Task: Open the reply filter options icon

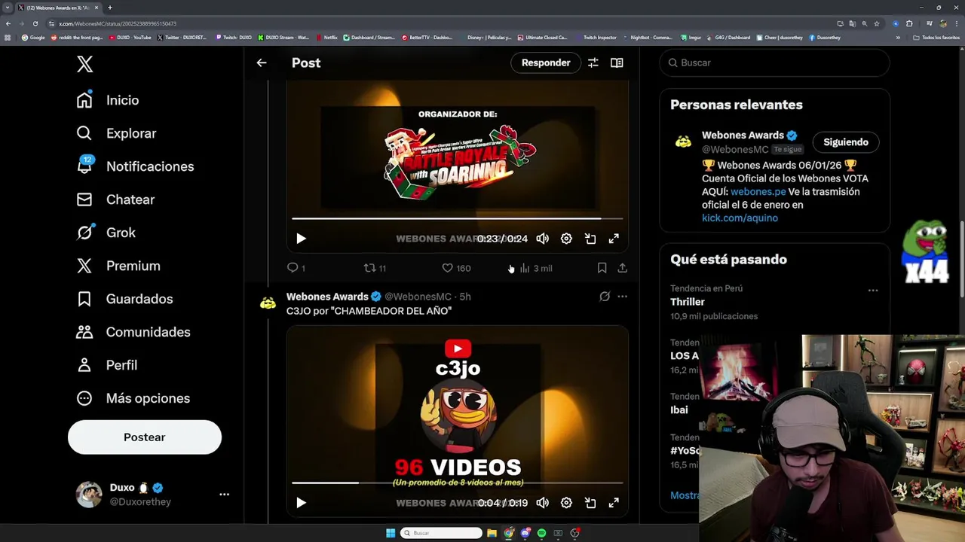Action: [593, 62]
